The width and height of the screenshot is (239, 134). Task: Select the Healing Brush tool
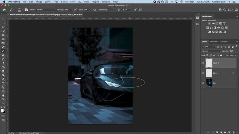click(3, 47)
